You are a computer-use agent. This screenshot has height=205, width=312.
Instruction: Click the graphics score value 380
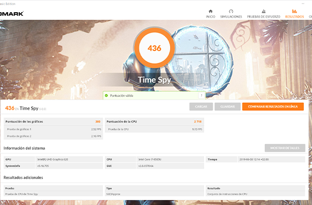tap(98, 121)
